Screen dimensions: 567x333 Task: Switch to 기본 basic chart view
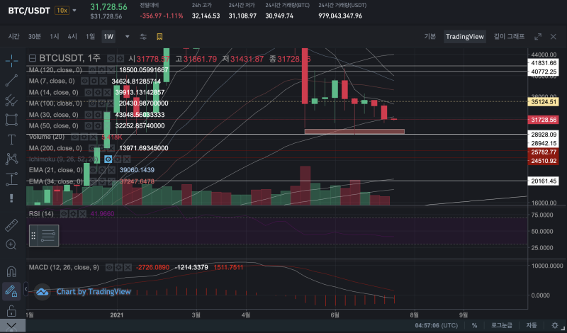430,37
